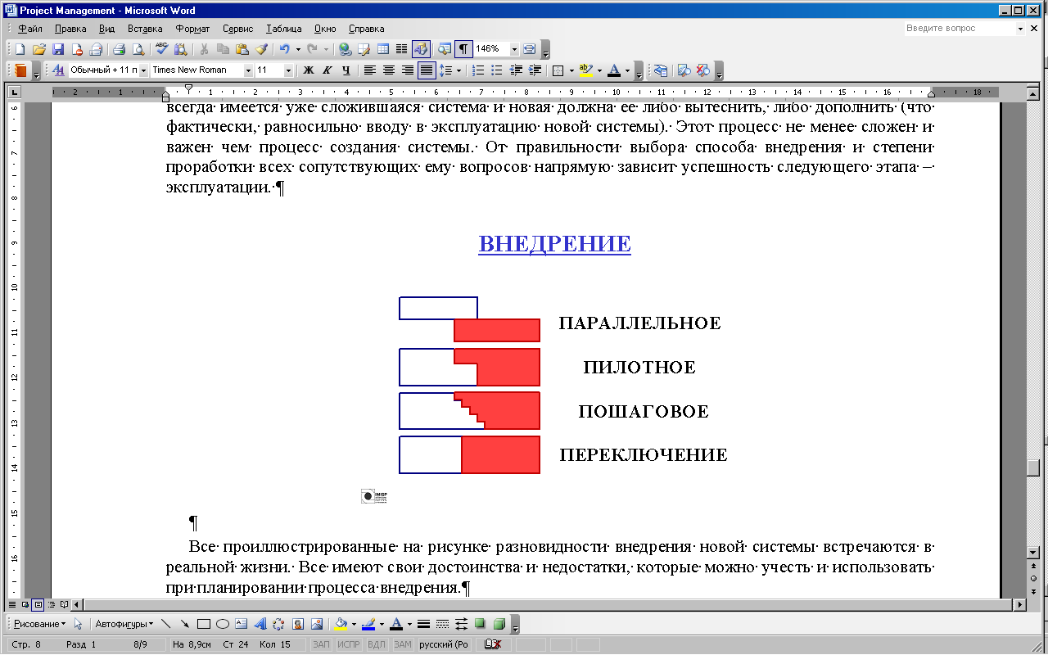Screen dimensions: 1048x655
Task: Align text to the left
Action: coord(370,70)
